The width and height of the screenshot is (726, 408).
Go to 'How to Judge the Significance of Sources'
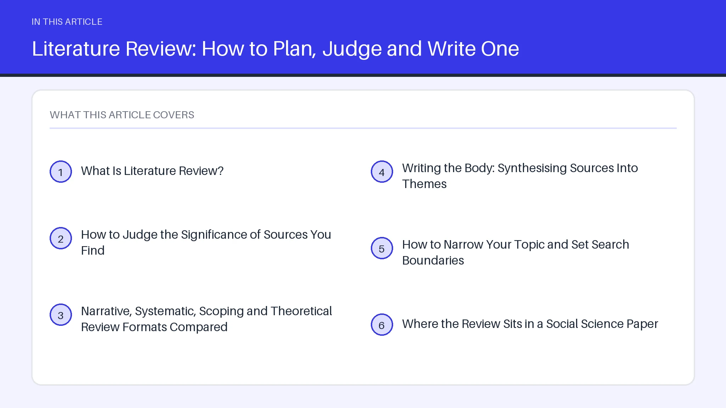[x=206, y=243]
